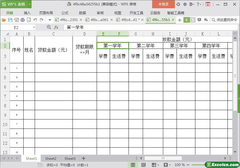Screen dimensions: 240x168
Task: Add a new sheet with the plus icon
Action: click(x=83, y=158)
